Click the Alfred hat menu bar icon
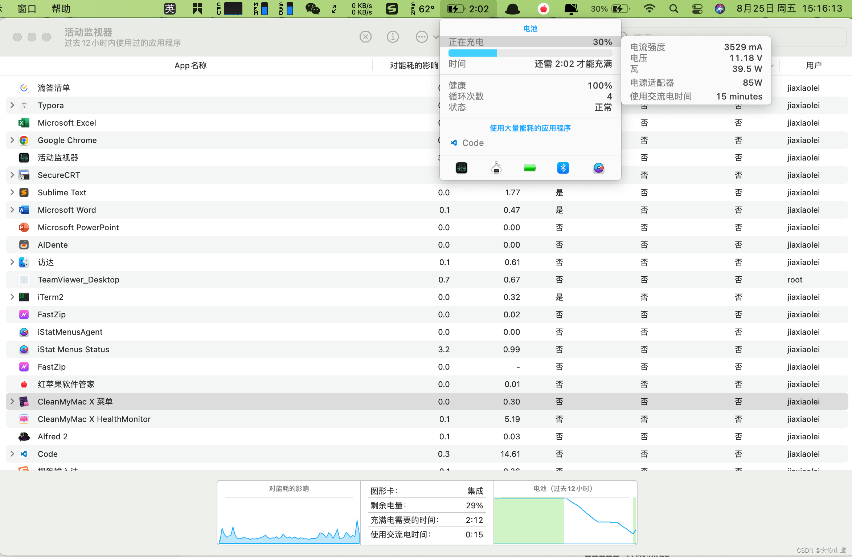Screen dimensions: 852x557 click(x=512, y=9)
